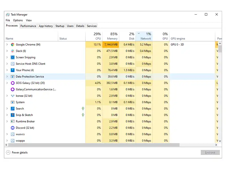This screenshot has height=169, width=226.
Task: Click the Google Chrome process icon
Action: point(12,45)
